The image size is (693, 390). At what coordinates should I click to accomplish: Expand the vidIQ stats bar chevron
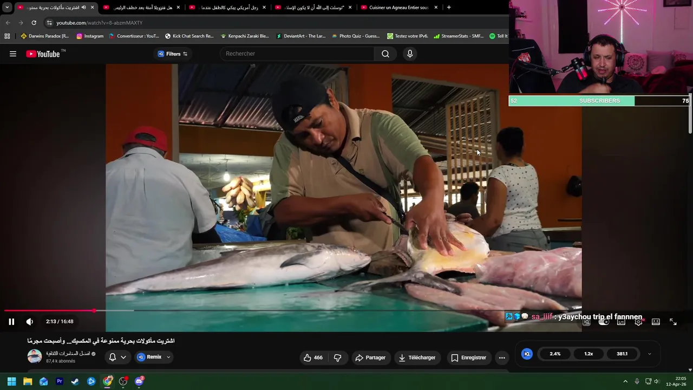pyautogui.click(x=650, y=354)
